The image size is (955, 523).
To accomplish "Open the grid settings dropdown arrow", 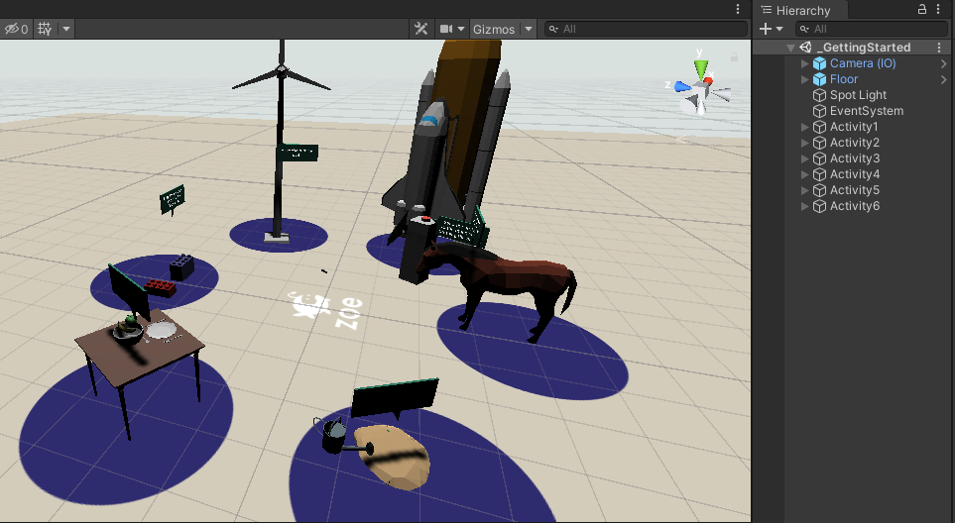I will [66, 29].
